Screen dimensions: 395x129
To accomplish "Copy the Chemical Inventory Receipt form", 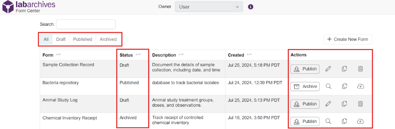I will pos(344,121).
